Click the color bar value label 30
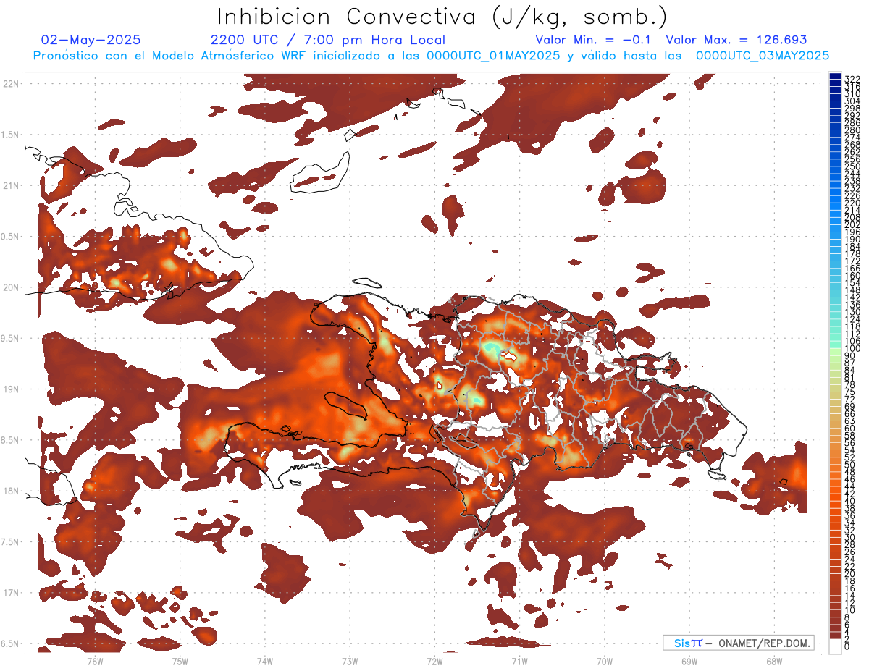This screenshot has height=671, width=869. click(x=850, y=537)
